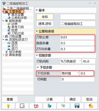99x111 pixels.
Task: Click the 刀轨间距 value field showing 45.0
Action: pos(89,61)
